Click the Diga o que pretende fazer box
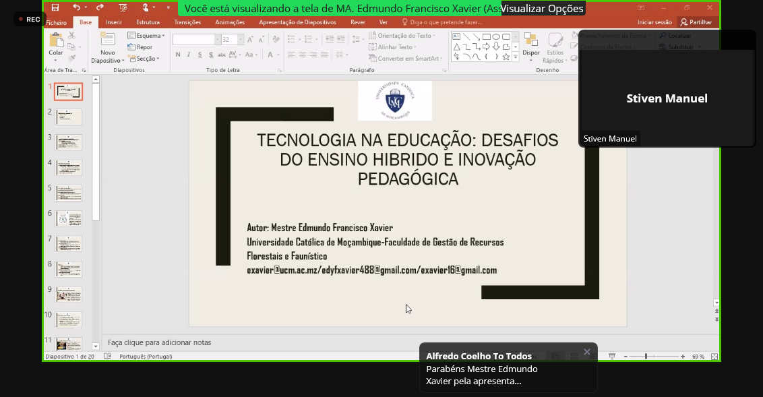Image resolution: width=763 pixels, height=397 pixels. (x=441, y=22)
